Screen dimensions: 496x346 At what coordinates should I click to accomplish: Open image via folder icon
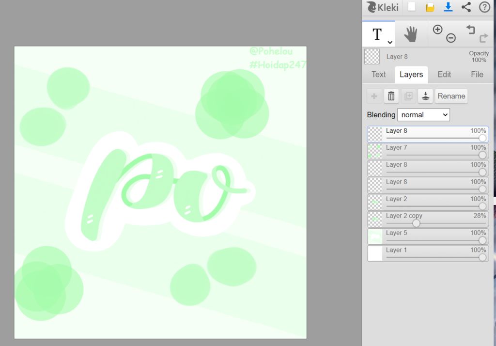pyautogui.click(x=430, y=7)
